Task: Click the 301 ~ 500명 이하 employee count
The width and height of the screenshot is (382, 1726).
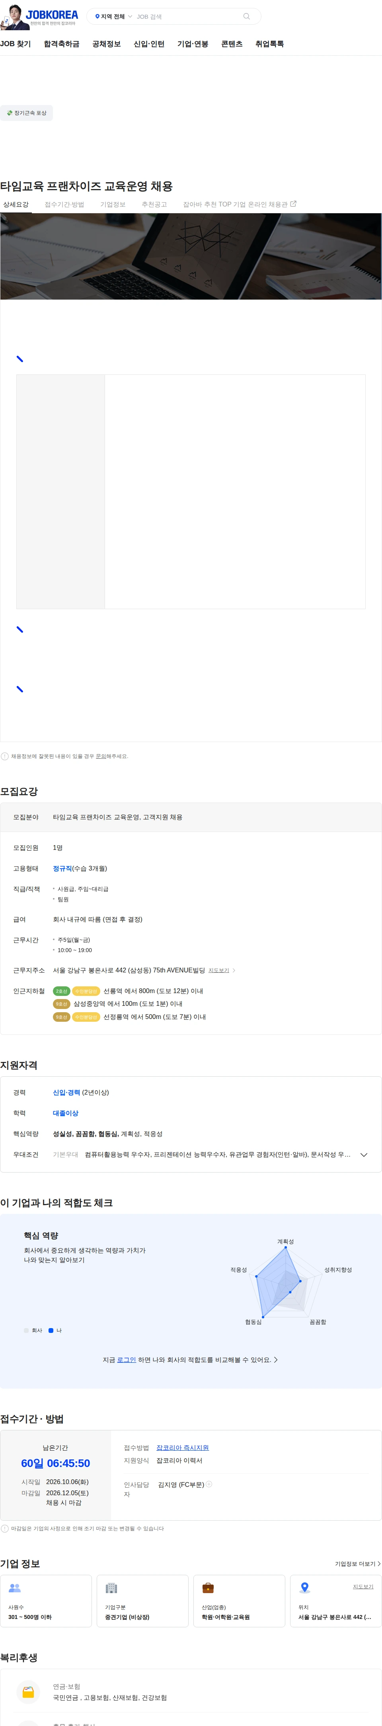Action: [x=30, y=1616]
